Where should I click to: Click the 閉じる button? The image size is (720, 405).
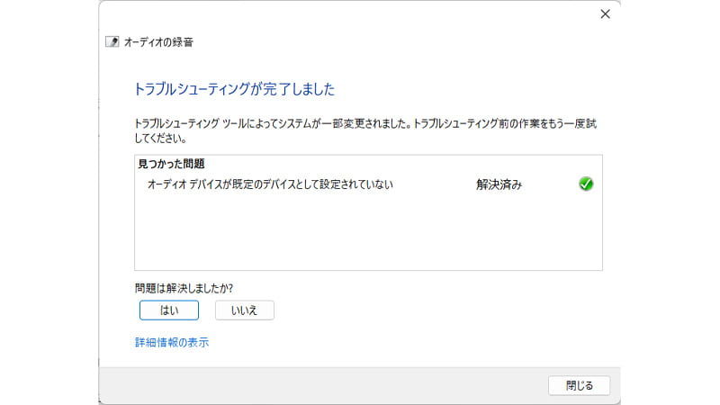click(x=579, y=385)
